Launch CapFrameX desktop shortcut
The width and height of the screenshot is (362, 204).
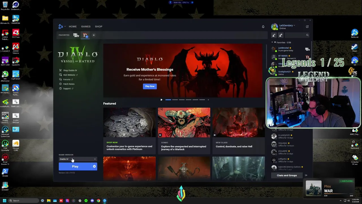coord(16,75)
